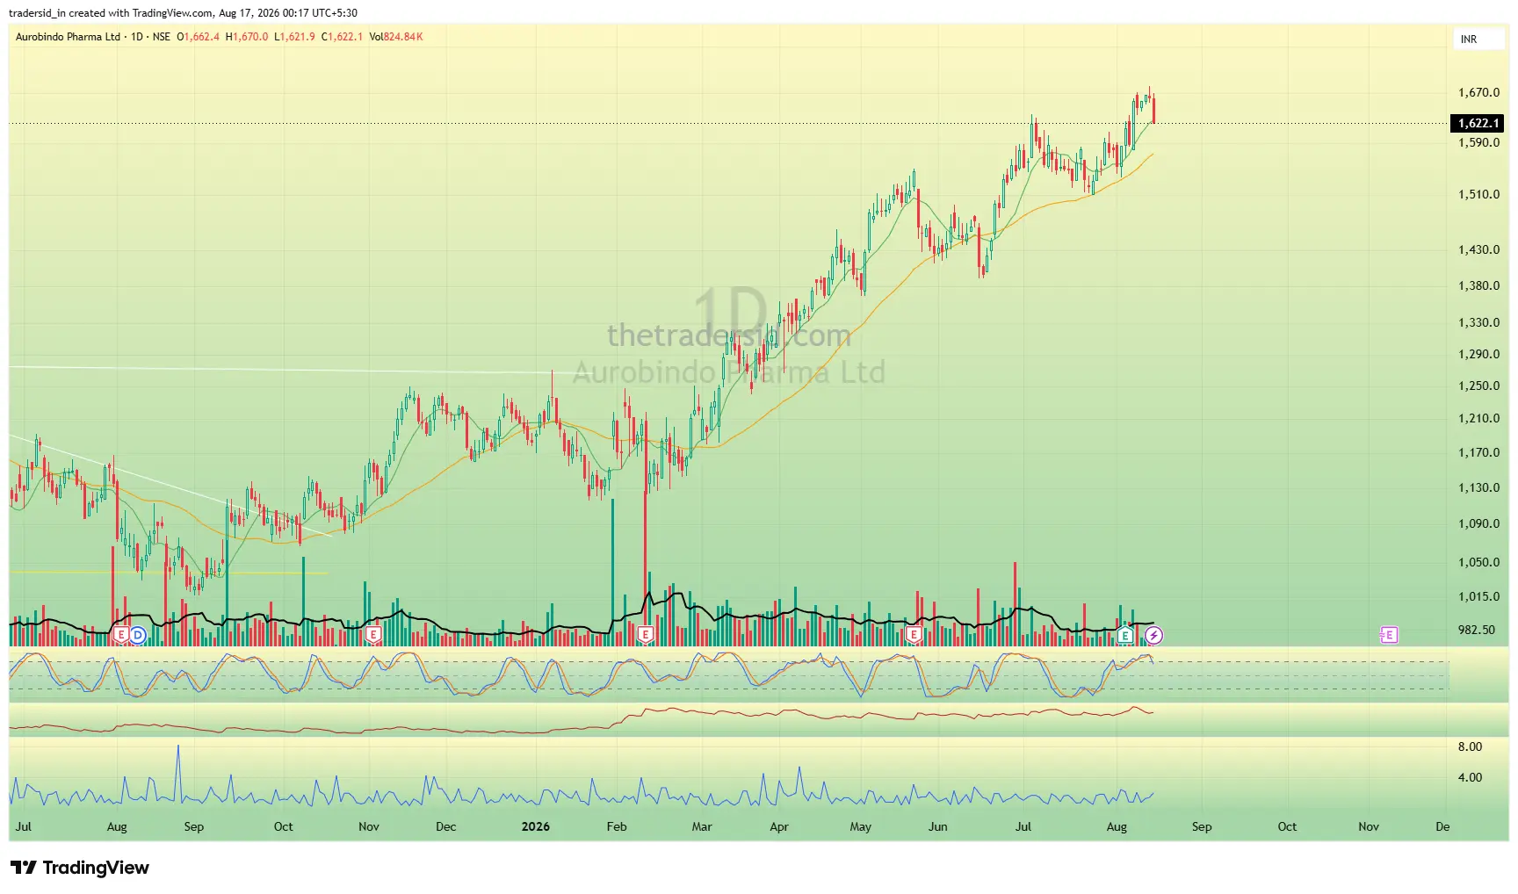Click the high value H1,670.0
Image resolution: width=1518 pixels, height=894 pixels.
(247, 37)
